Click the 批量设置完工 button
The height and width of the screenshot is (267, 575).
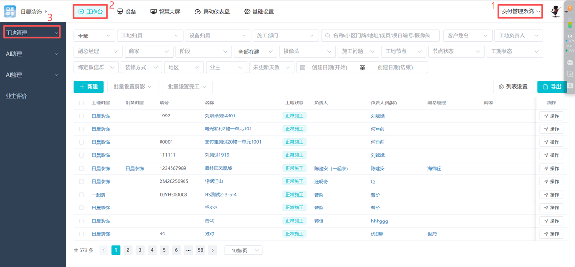click(187, 87)
